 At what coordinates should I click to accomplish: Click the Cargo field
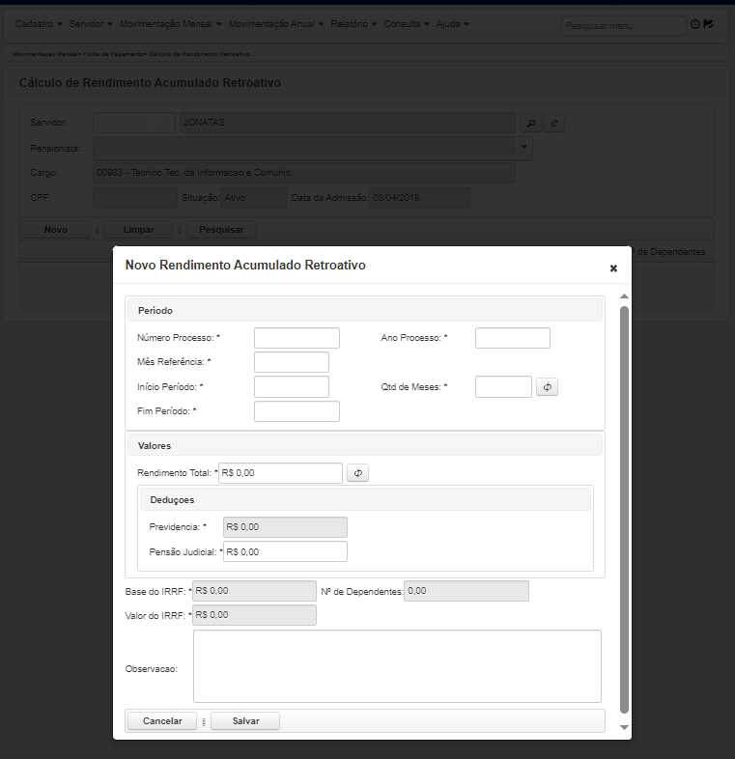[x=304, y=173]
